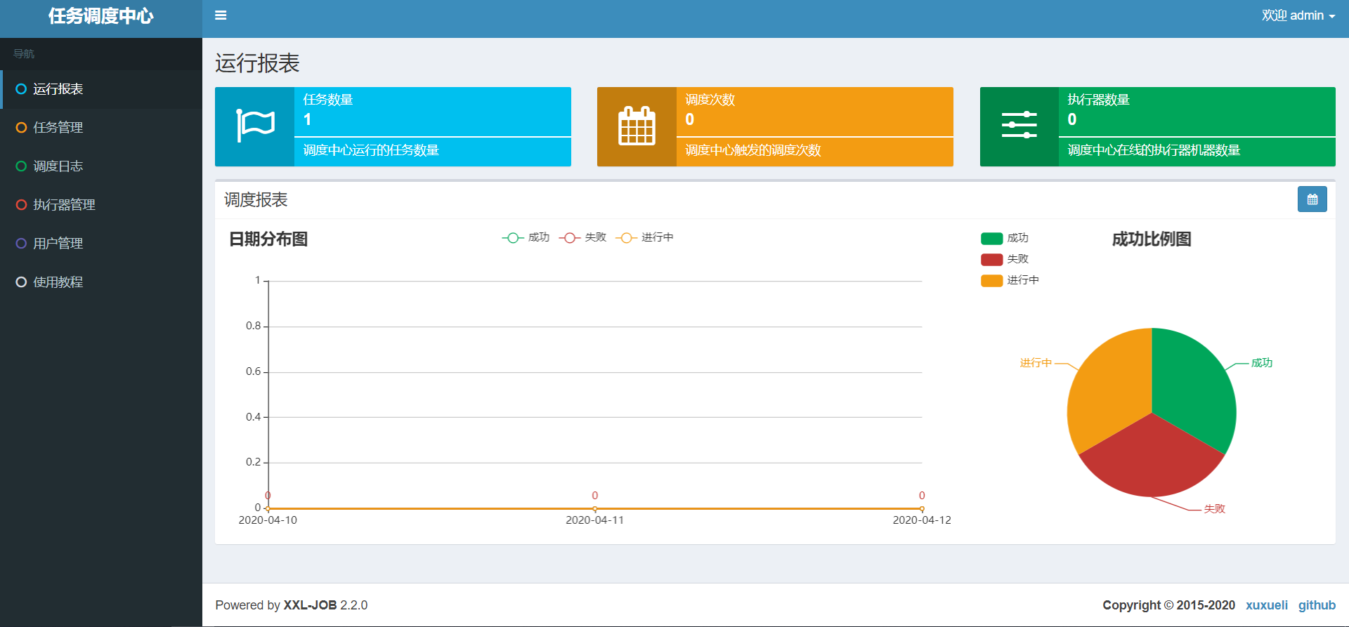This screenshot has width=1349, height=627.
Task: Click the sliders icon on 执行器数量 card
Action: 1019,125
